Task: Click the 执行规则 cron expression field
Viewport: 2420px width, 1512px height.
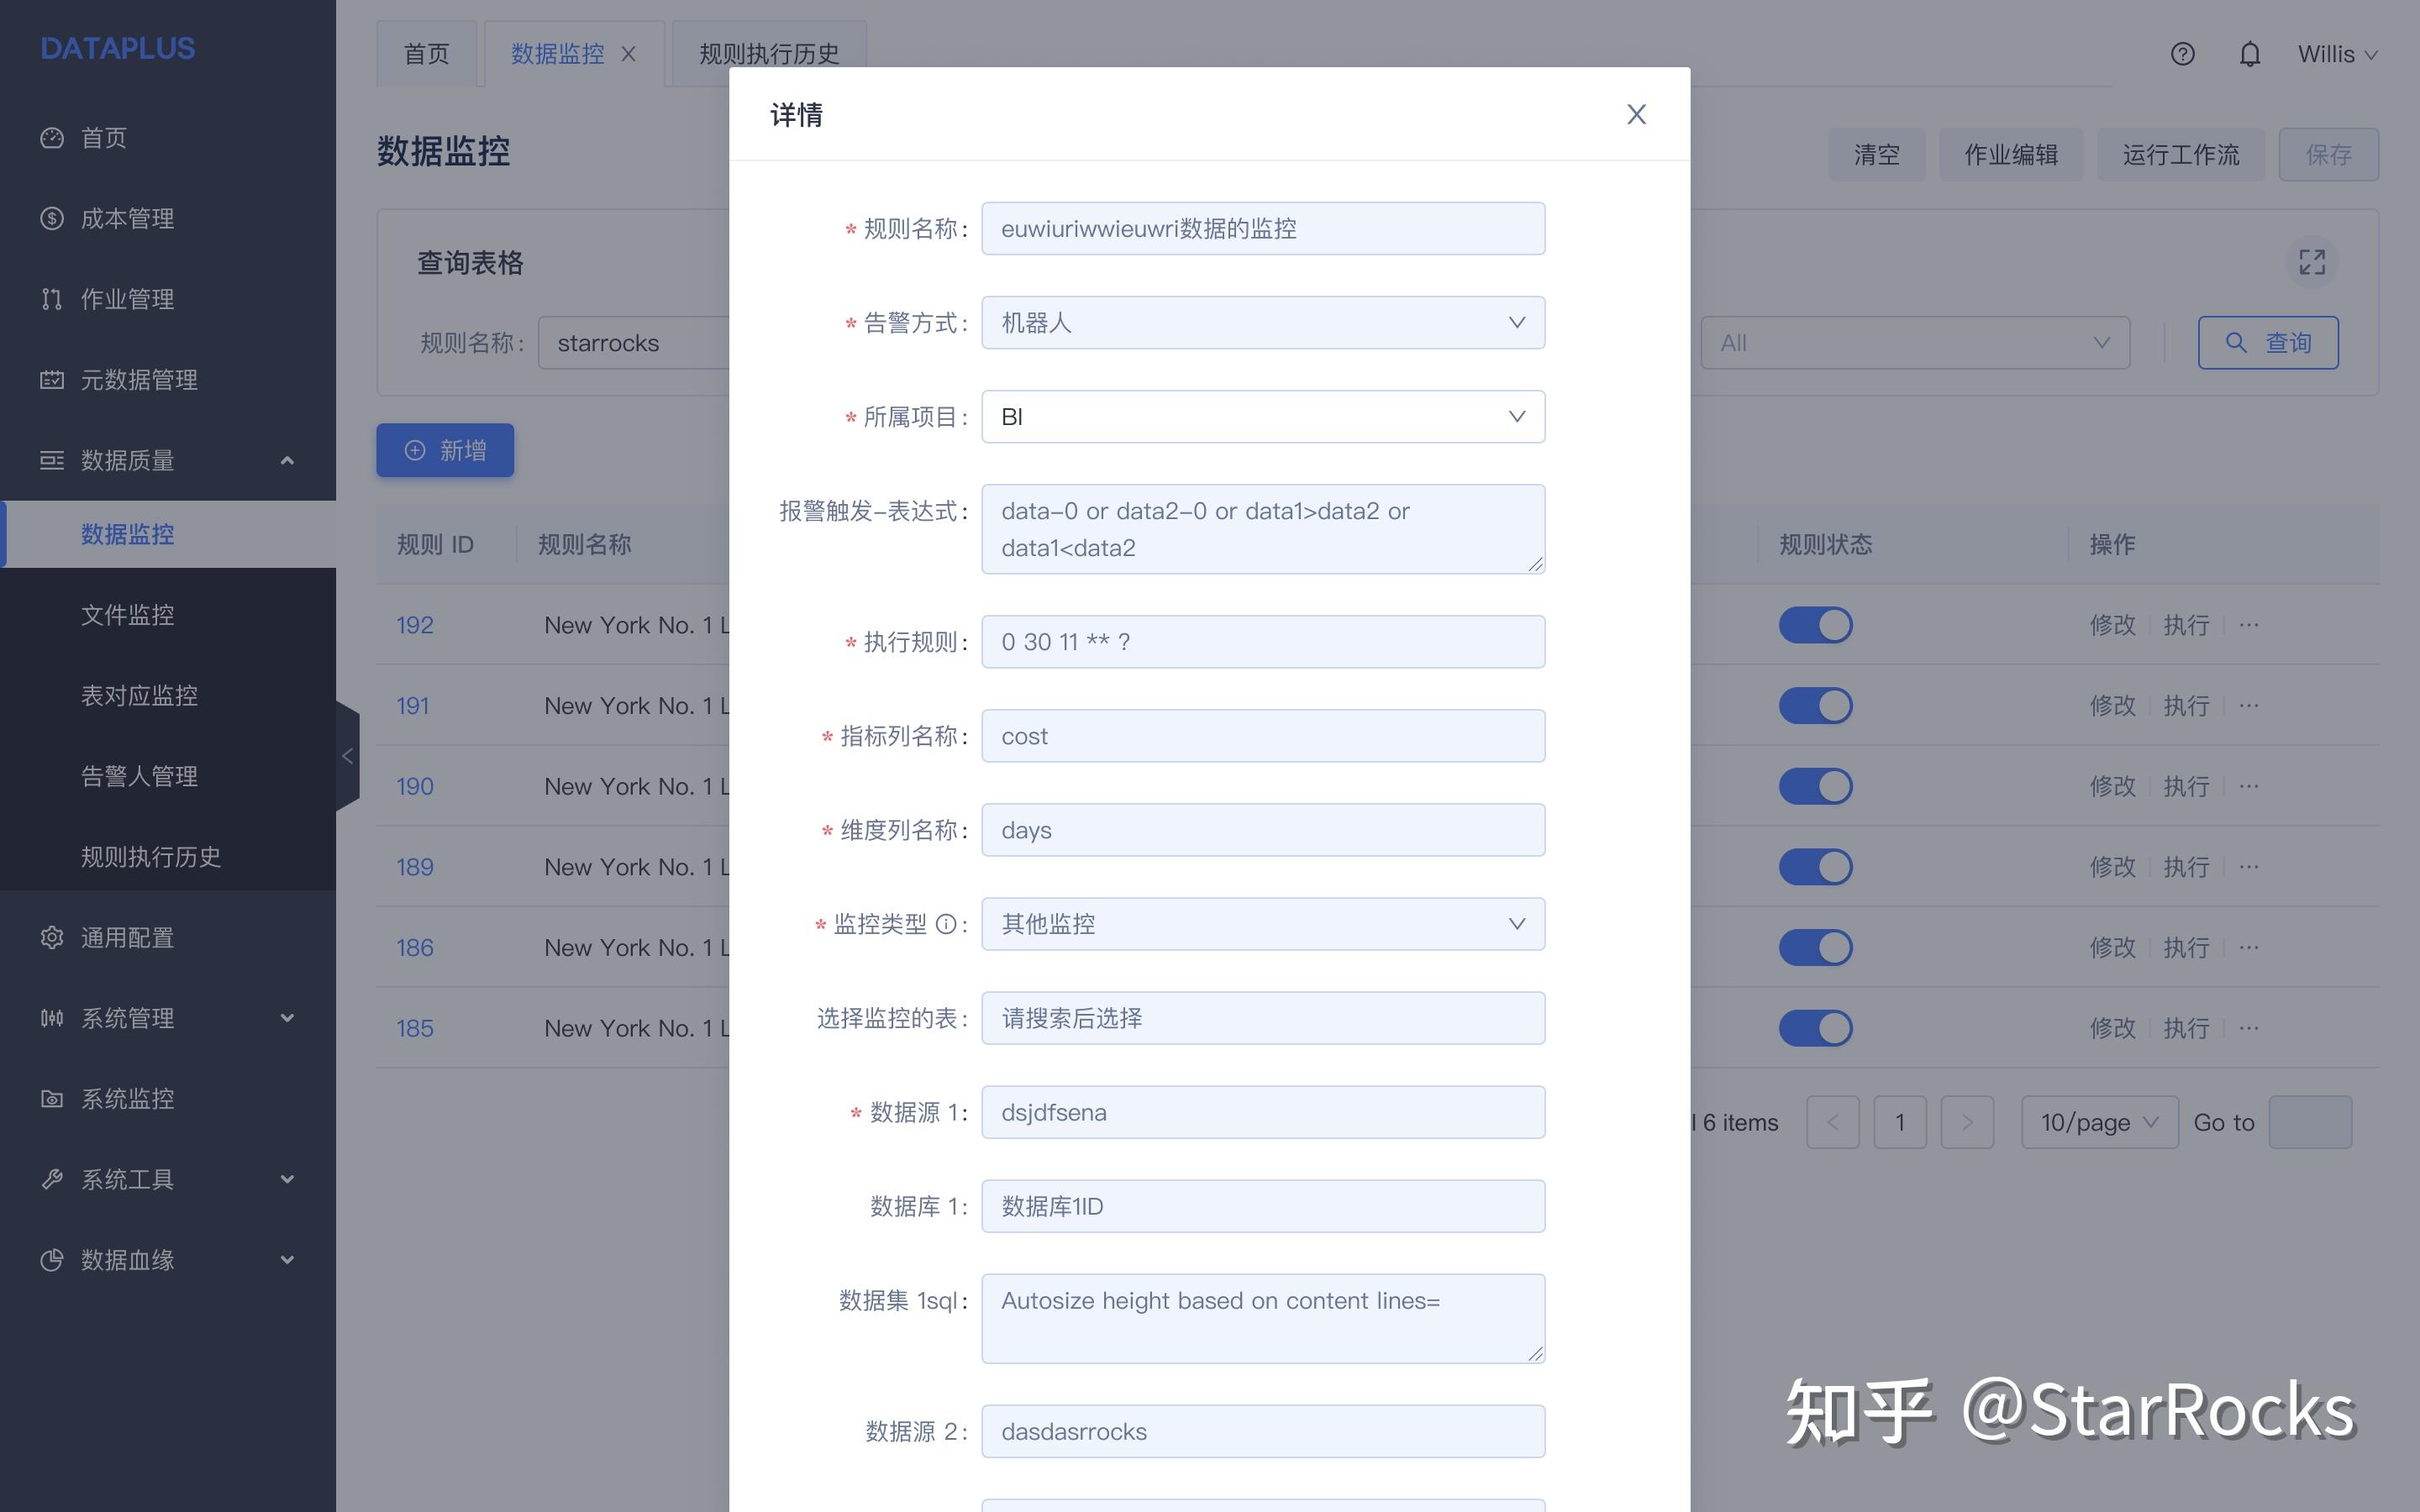Action: click(x=1262, y=641)
